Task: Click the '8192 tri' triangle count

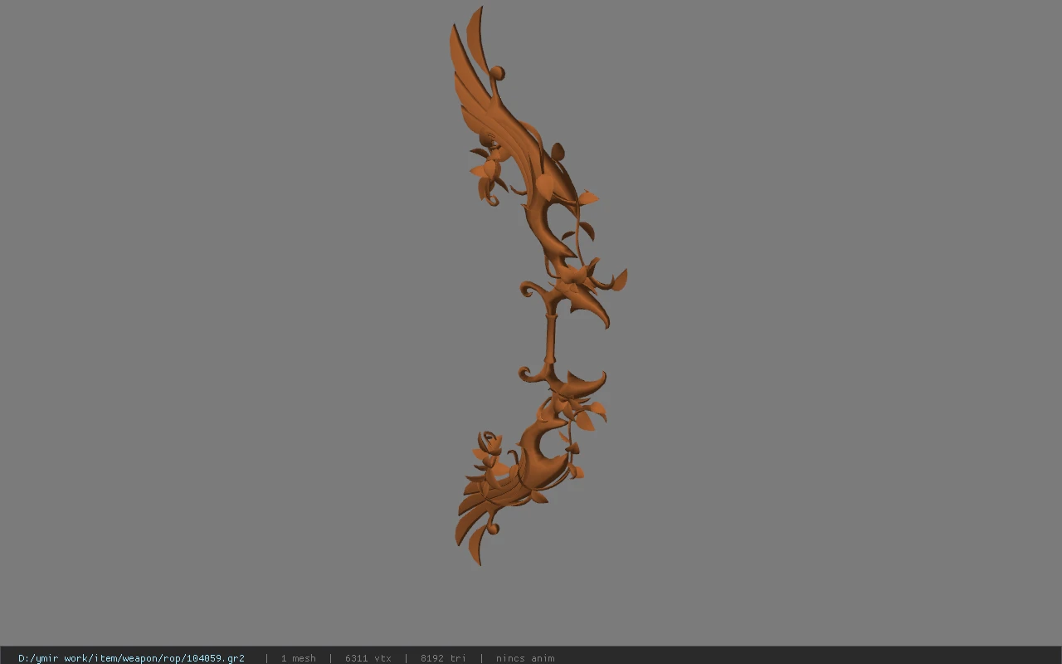Action: 443,658
